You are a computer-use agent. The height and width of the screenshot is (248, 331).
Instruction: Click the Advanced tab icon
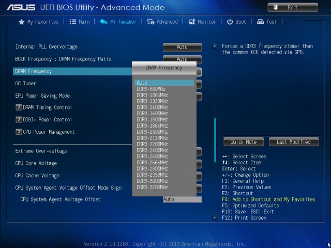pyautogui.click(x=151, y=22)
